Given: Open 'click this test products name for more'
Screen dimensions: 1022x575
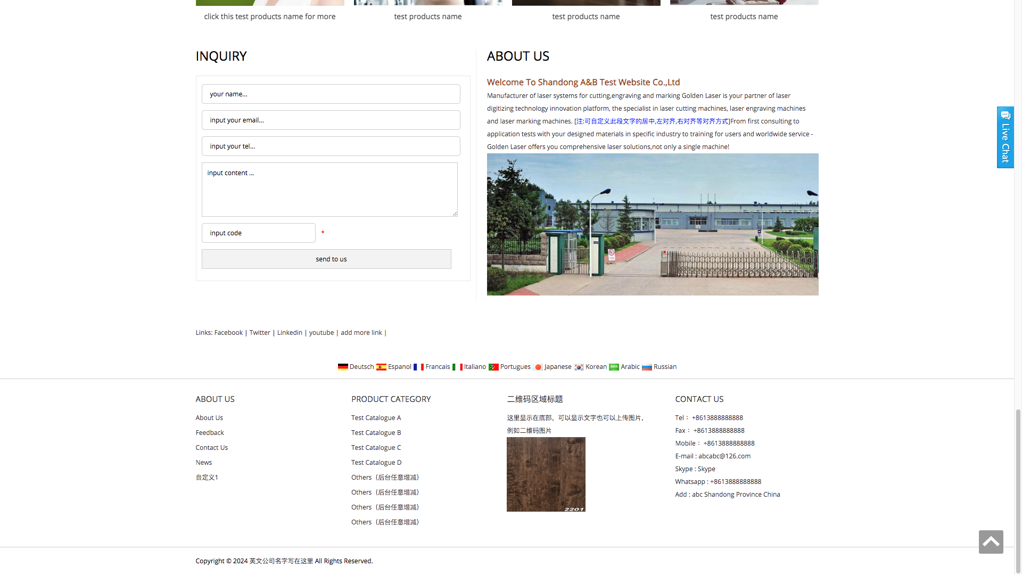Looking at the screenshot, I should click(270, 17).
